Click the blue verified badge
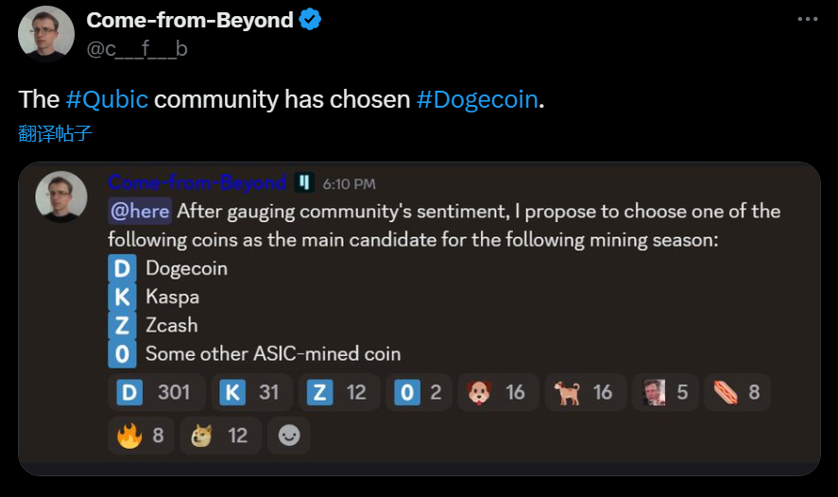This screenshot has height=497, width=838. tap(310, 20)
